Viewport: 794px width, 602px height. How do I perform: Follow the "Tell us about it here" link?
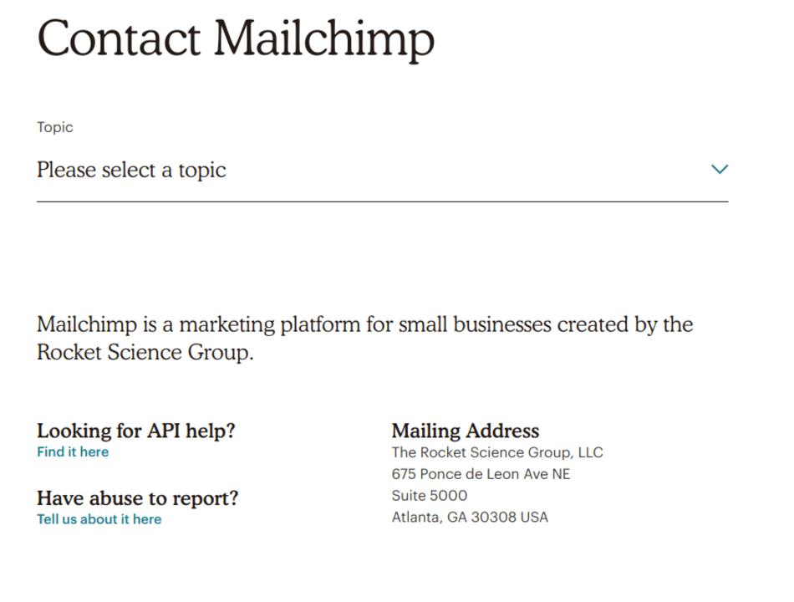(x=99, y=519)
